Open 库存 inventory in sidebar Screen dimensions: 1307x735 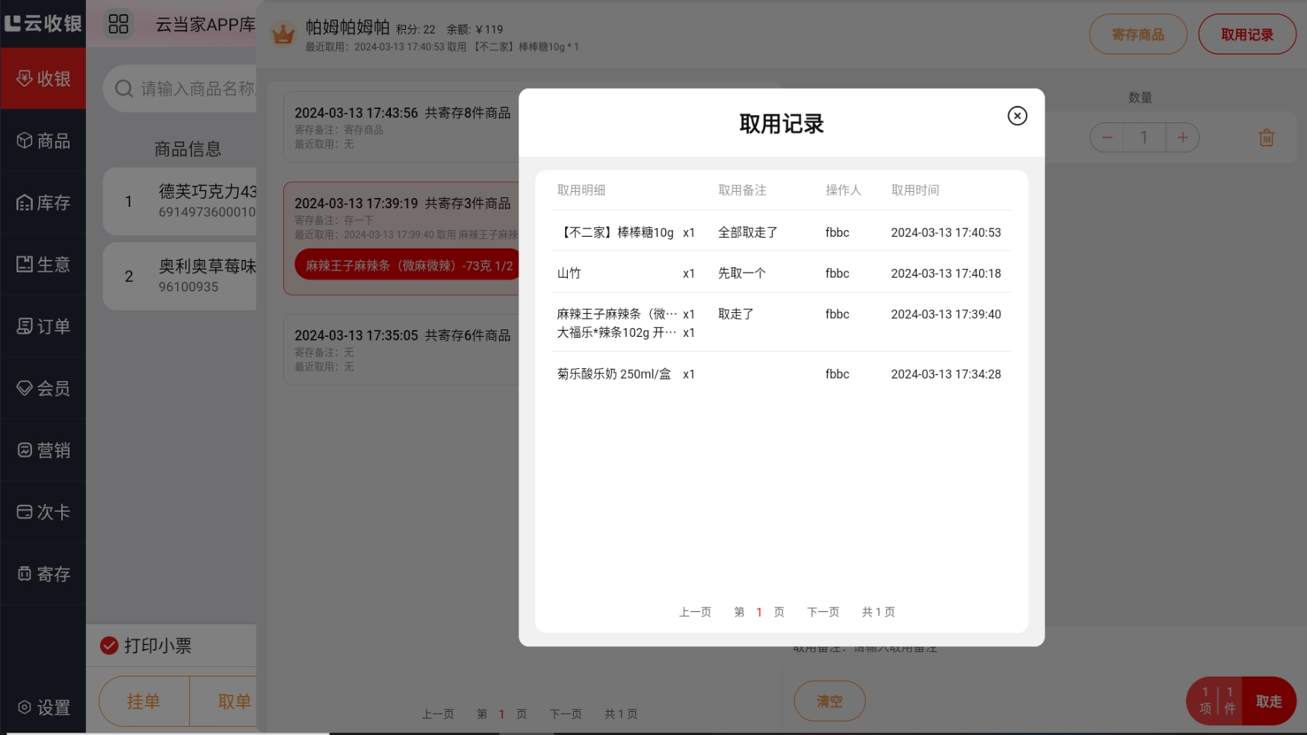click(x=43, y=202)
